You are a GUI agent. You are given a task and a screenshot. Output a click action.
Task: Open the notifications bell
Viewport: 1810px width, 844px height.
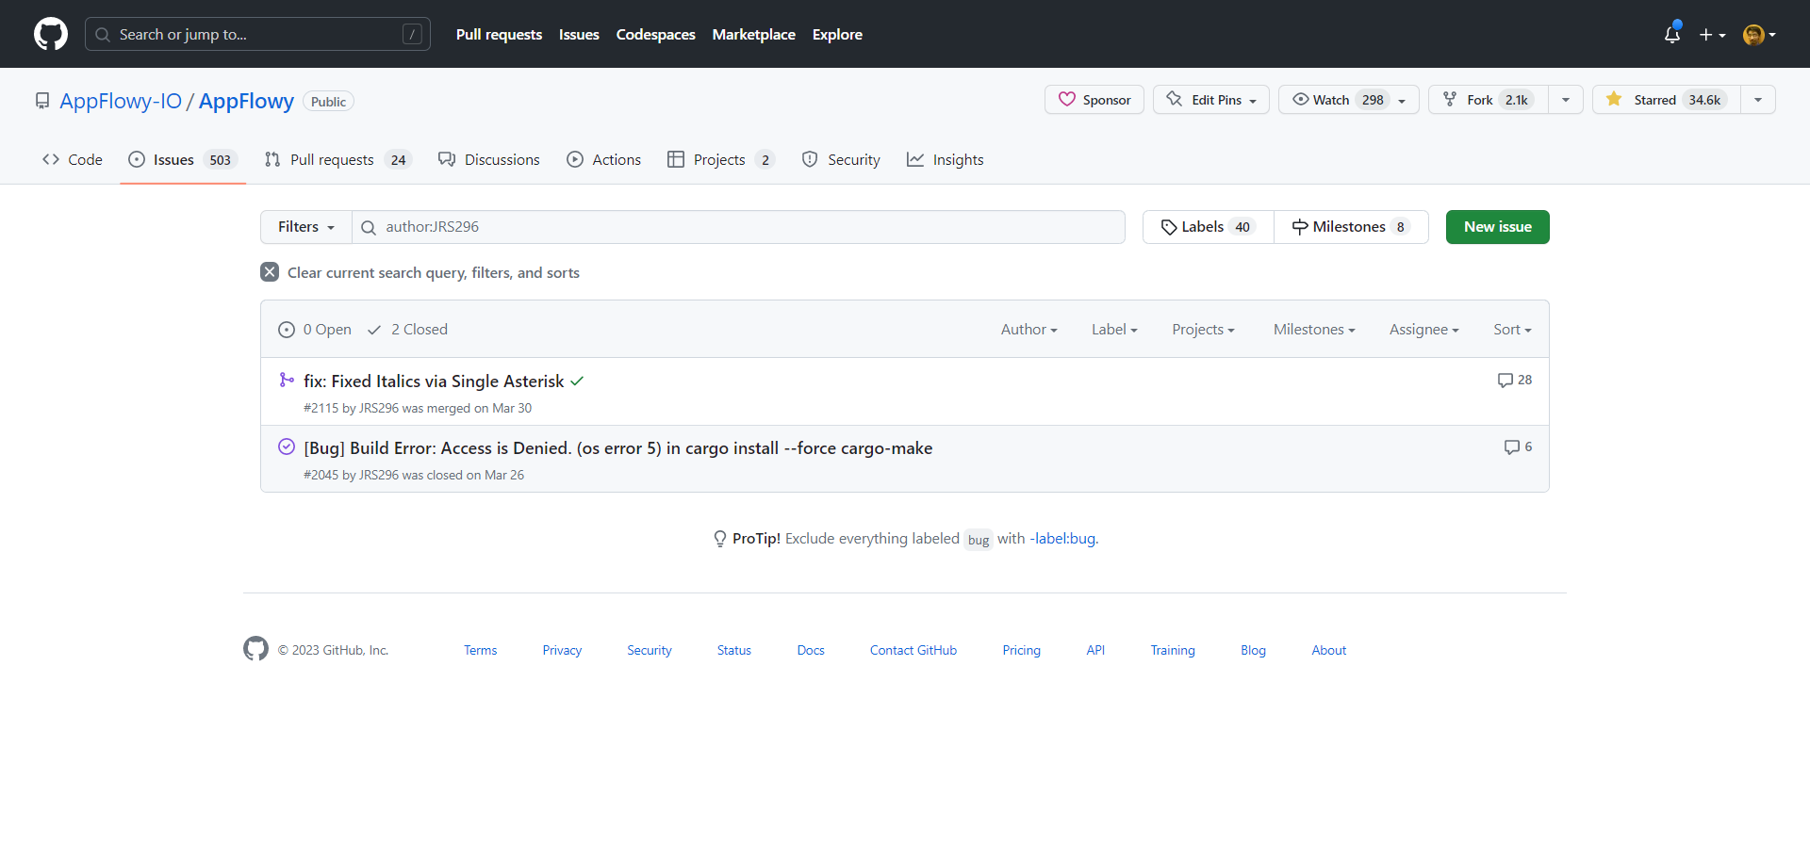pyautogui.click(x=1672, y=34)
